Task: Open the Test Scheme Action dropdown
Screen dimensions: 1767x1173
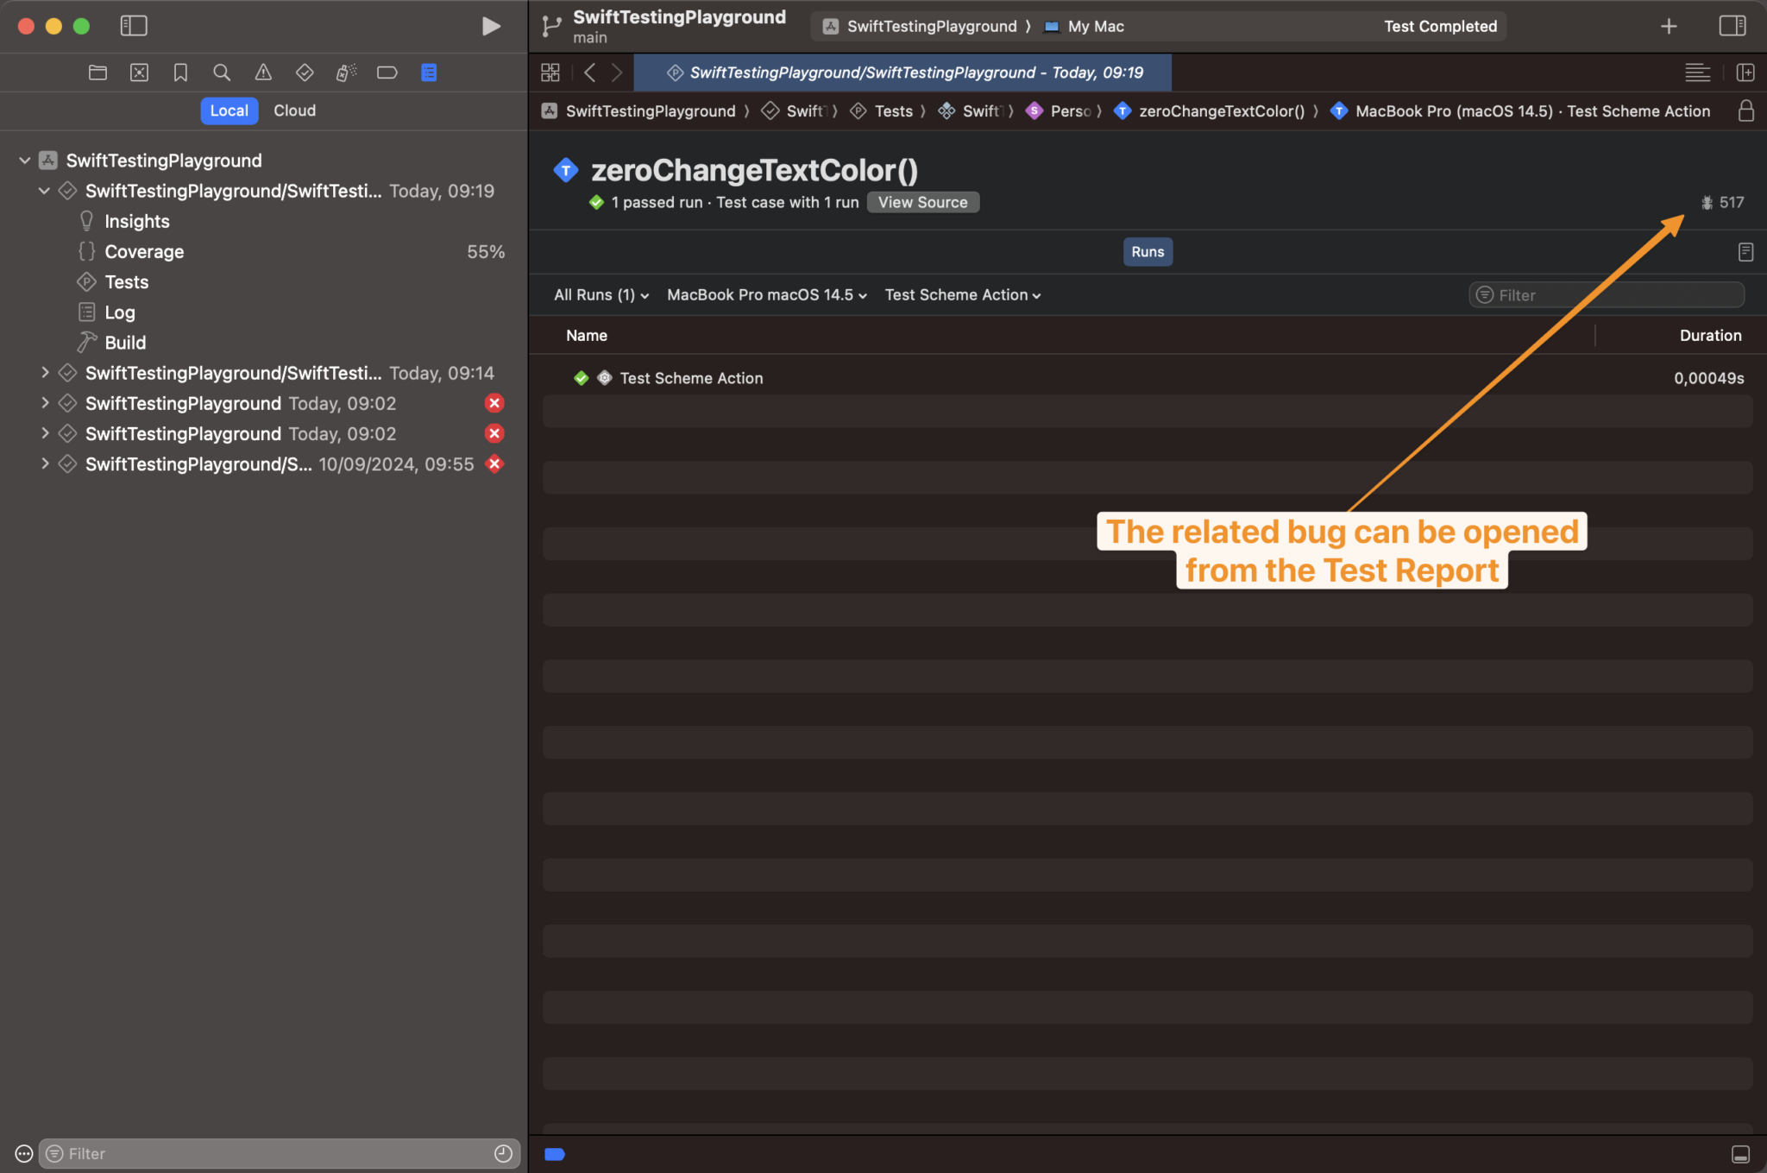Action: (960, 294)
